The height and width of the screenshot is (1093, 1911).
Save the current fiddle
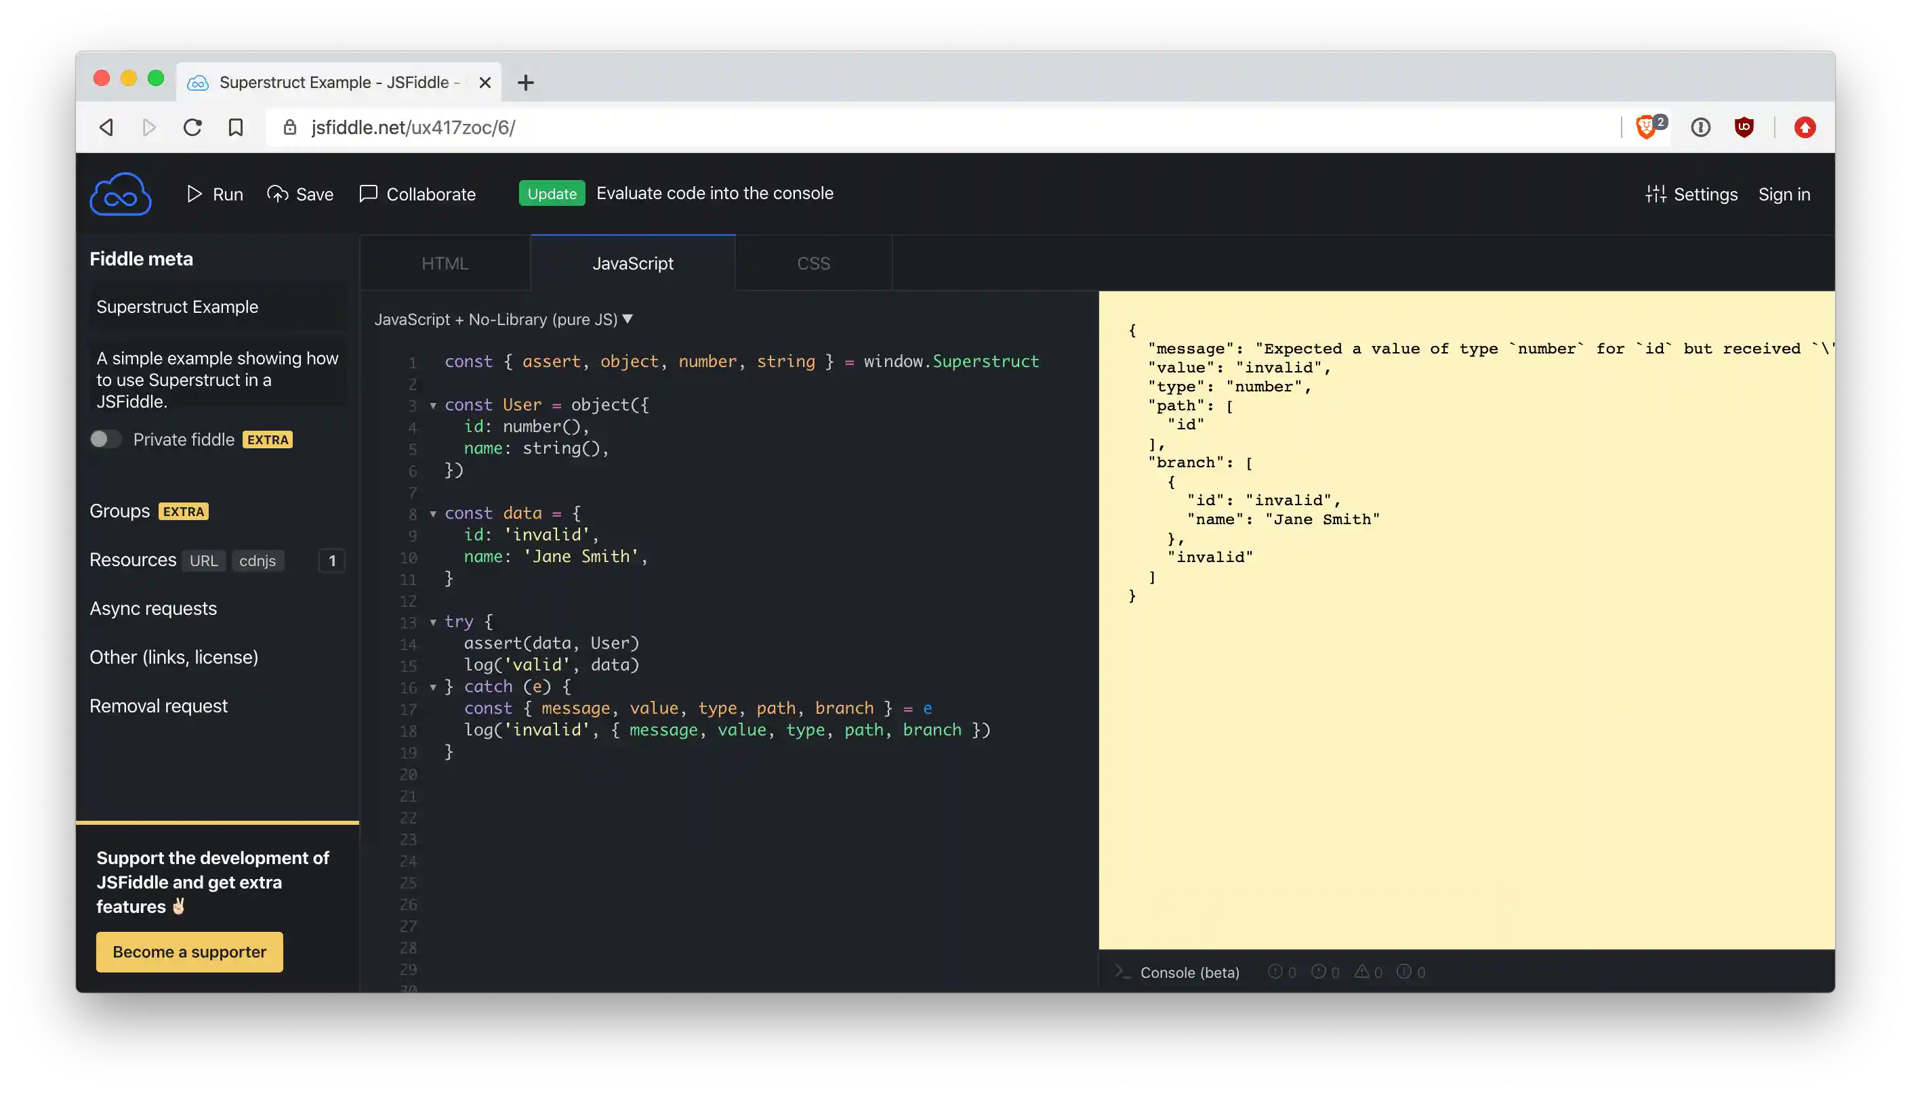300,194
